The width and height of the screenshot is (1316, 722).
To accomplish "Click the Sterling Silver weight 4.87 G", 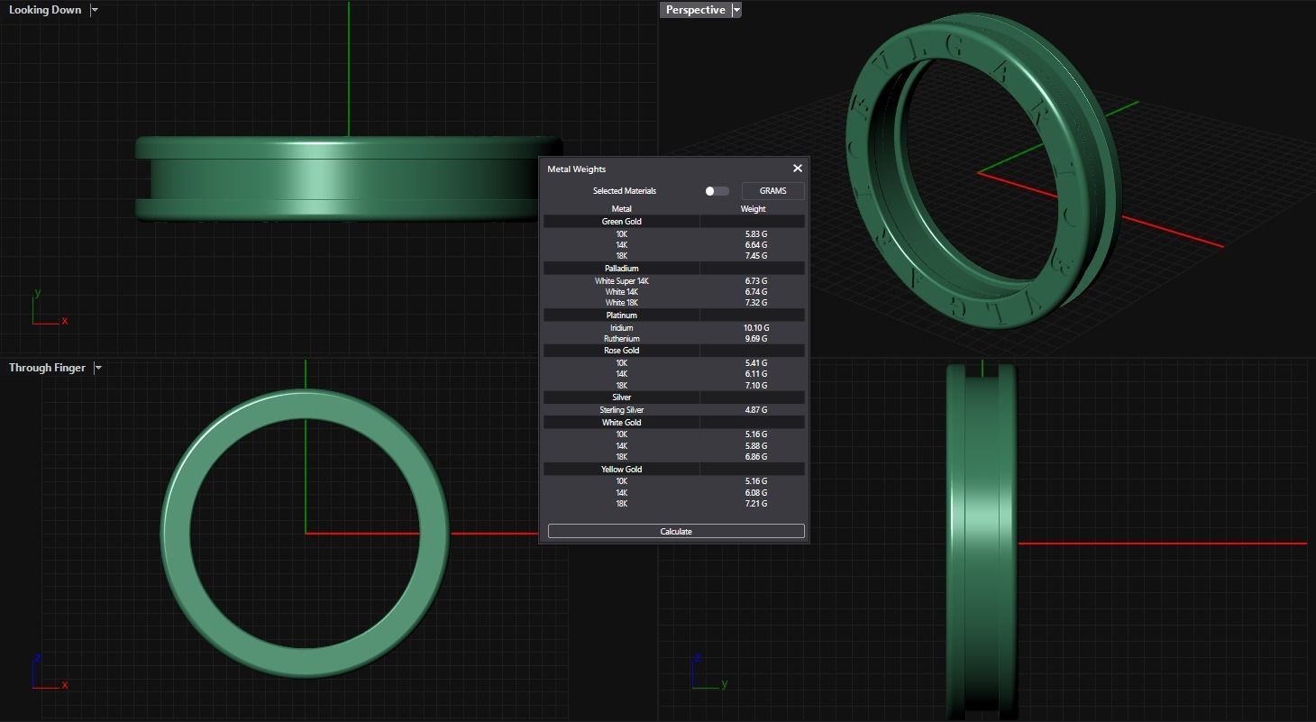I will point(755,410).
